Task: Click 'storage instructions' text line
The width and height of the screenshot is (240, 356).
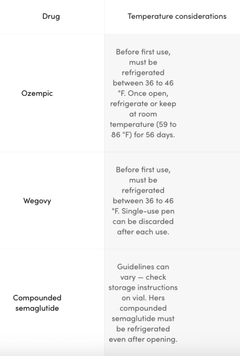Action: point(143,288)
